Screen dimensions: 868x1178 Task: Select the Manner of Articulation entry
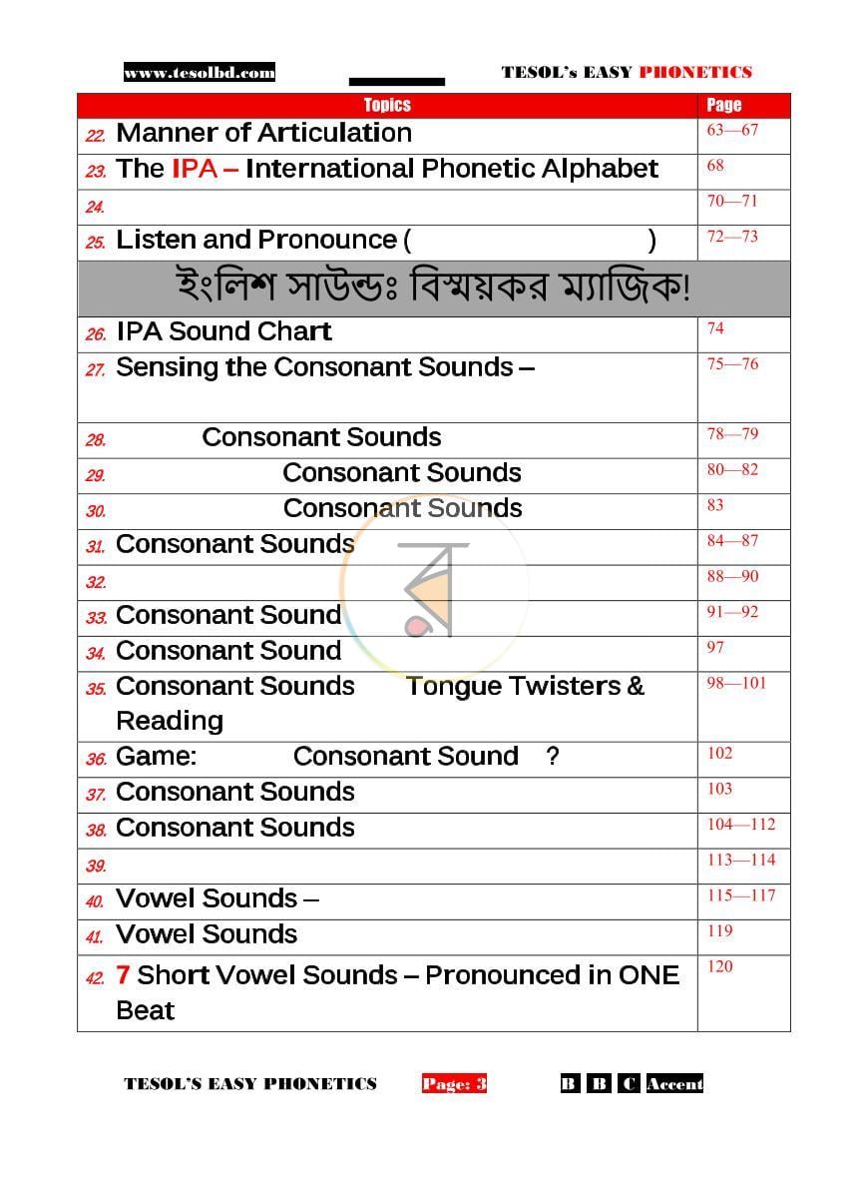263,133
